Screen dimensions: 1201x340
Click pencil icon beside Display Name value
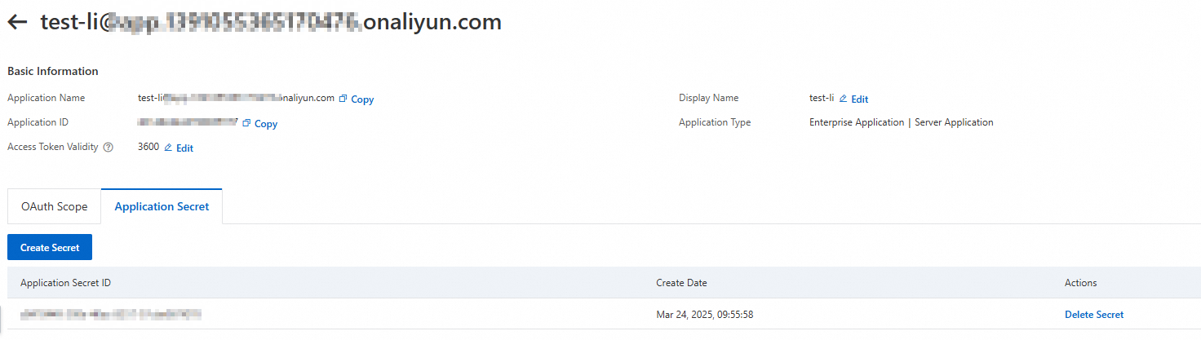coord(844,99)
